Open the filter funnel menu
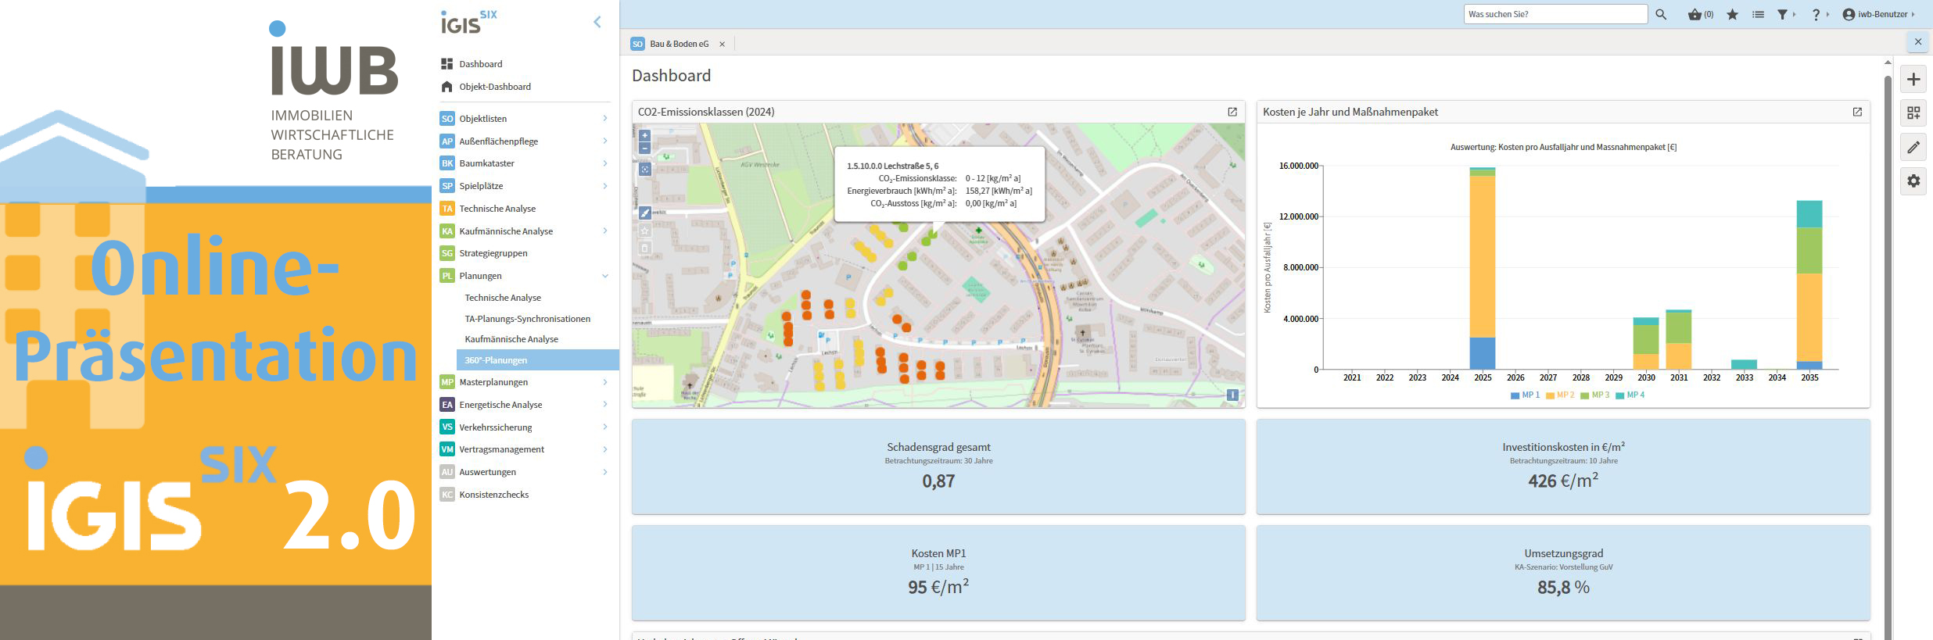This screenshot has width=1933, height=640. click(x=1785, y=14)
